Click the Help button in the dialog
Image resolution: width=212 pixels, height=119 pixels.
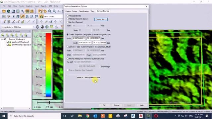point(142,105)
